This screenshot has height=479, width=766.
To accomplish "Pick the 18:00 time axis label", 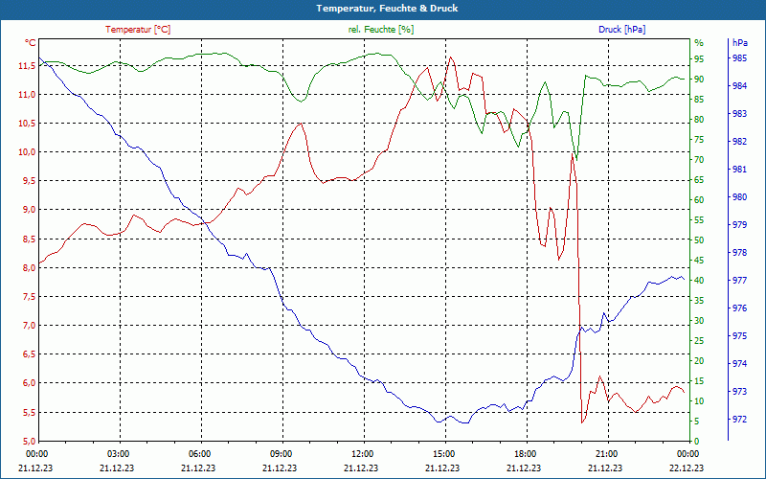I will coord(525,453).
